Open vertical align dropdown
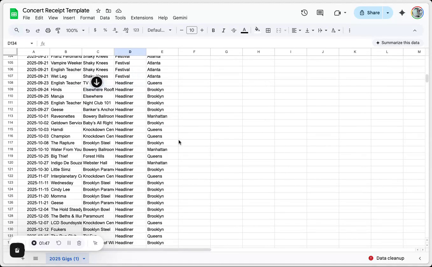The image size is (432, 267). point(309,31)
